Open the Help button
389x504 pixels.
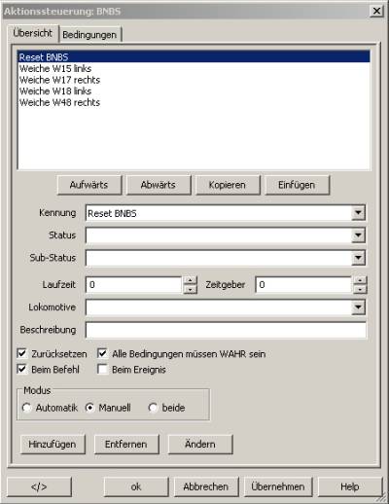coord(350,486)
